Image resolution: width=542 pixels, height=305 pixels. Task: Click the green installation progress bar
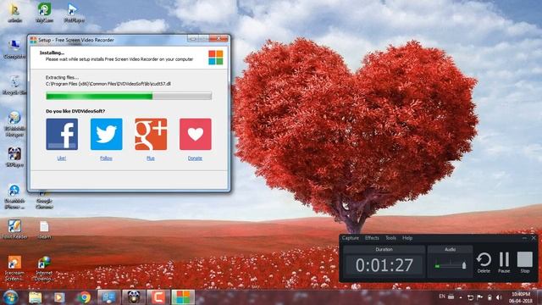(129, 96)
